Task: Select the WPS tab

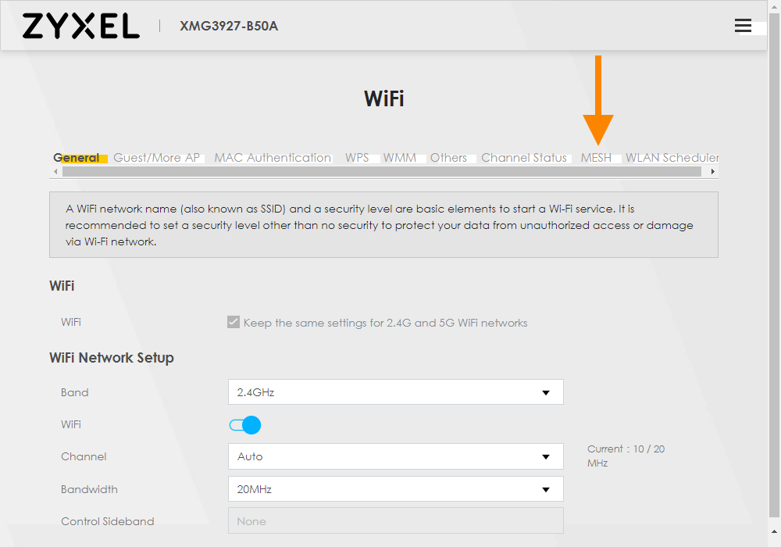Action: [x=357, y=158]
